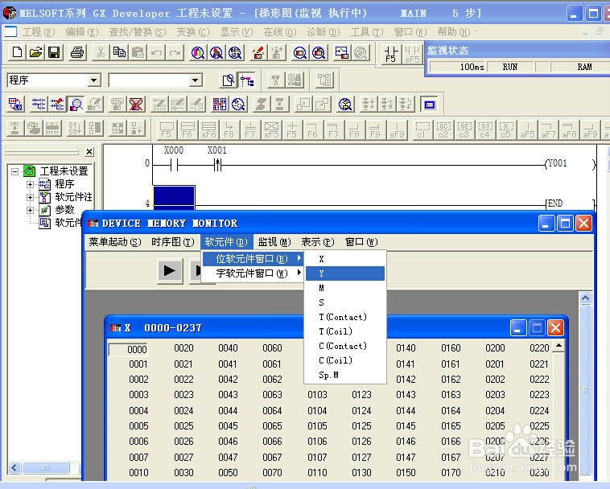Click the error check icon in bottom toolbar

(52, 128)
